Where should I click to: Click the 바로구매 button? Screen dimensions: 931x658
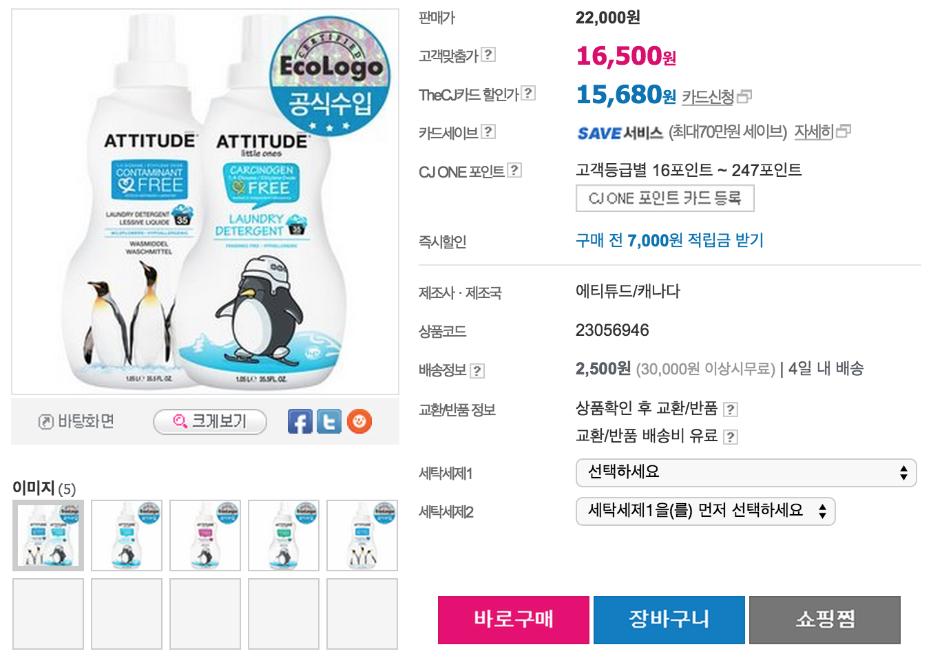(x=514, y=619)
